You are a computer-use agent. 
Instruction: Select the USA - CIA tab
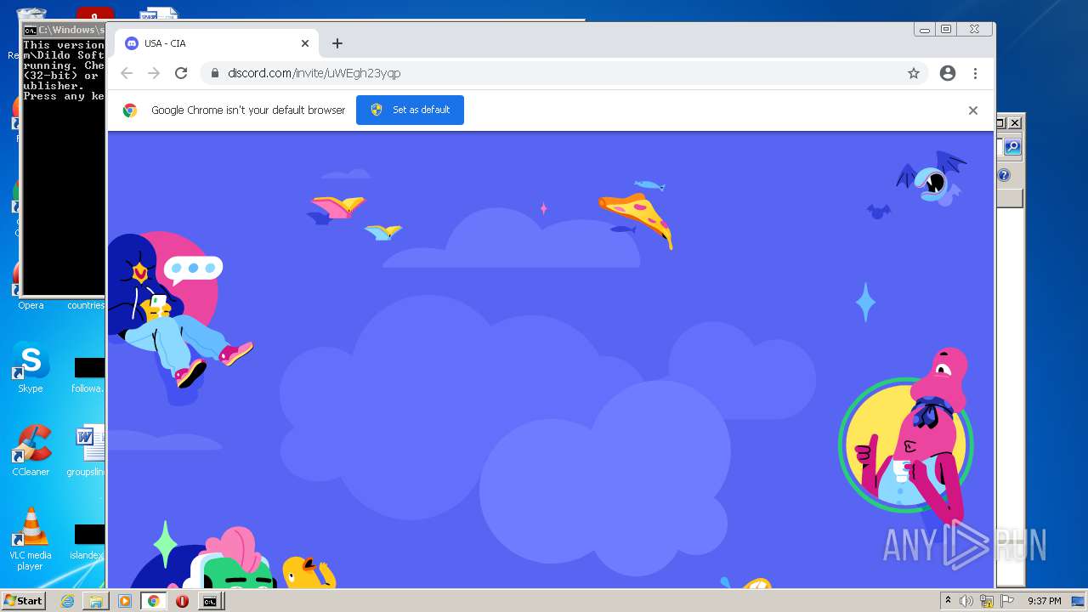coord(218,43)
